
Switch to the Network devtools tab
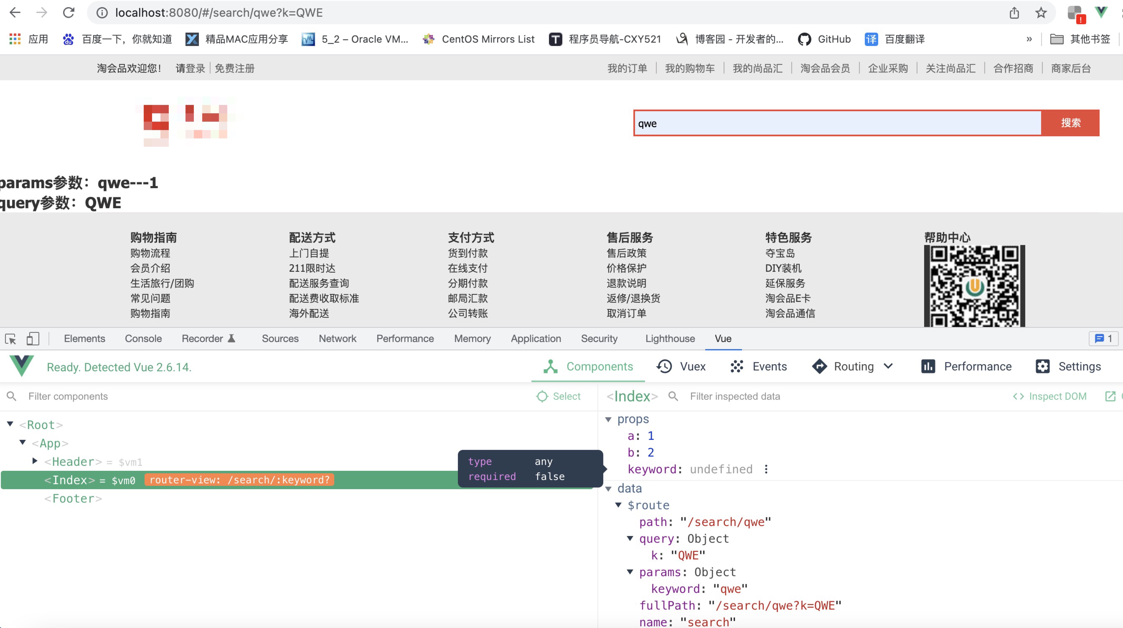[x=337, y=339]
